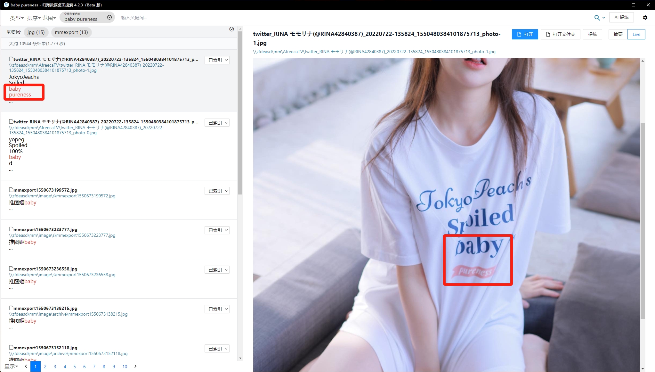Open the 显示 display dropdown

click(x=11, y=366)
